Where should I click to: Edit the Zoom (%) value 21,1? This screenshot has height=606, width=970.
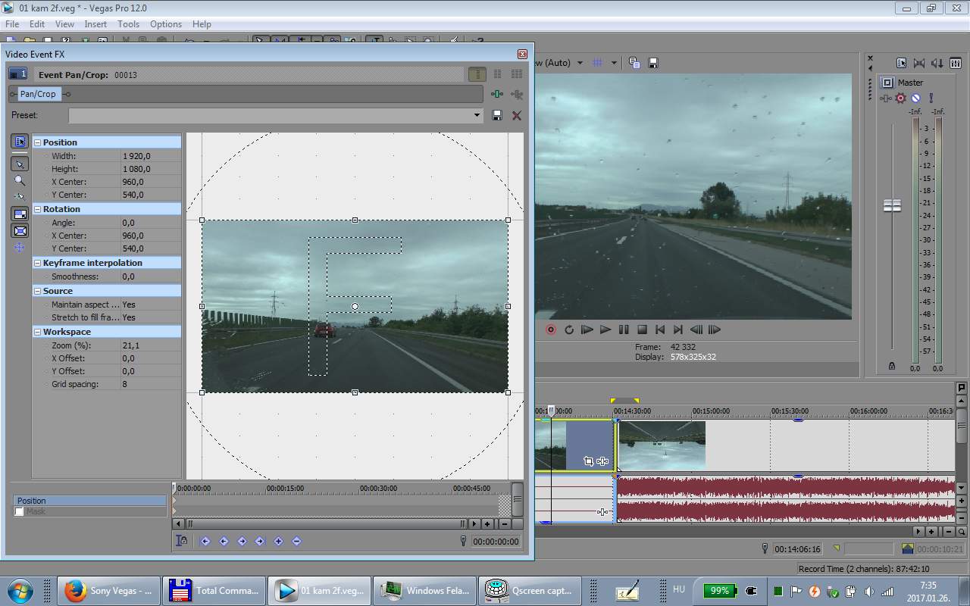click(x=151, y=345)
